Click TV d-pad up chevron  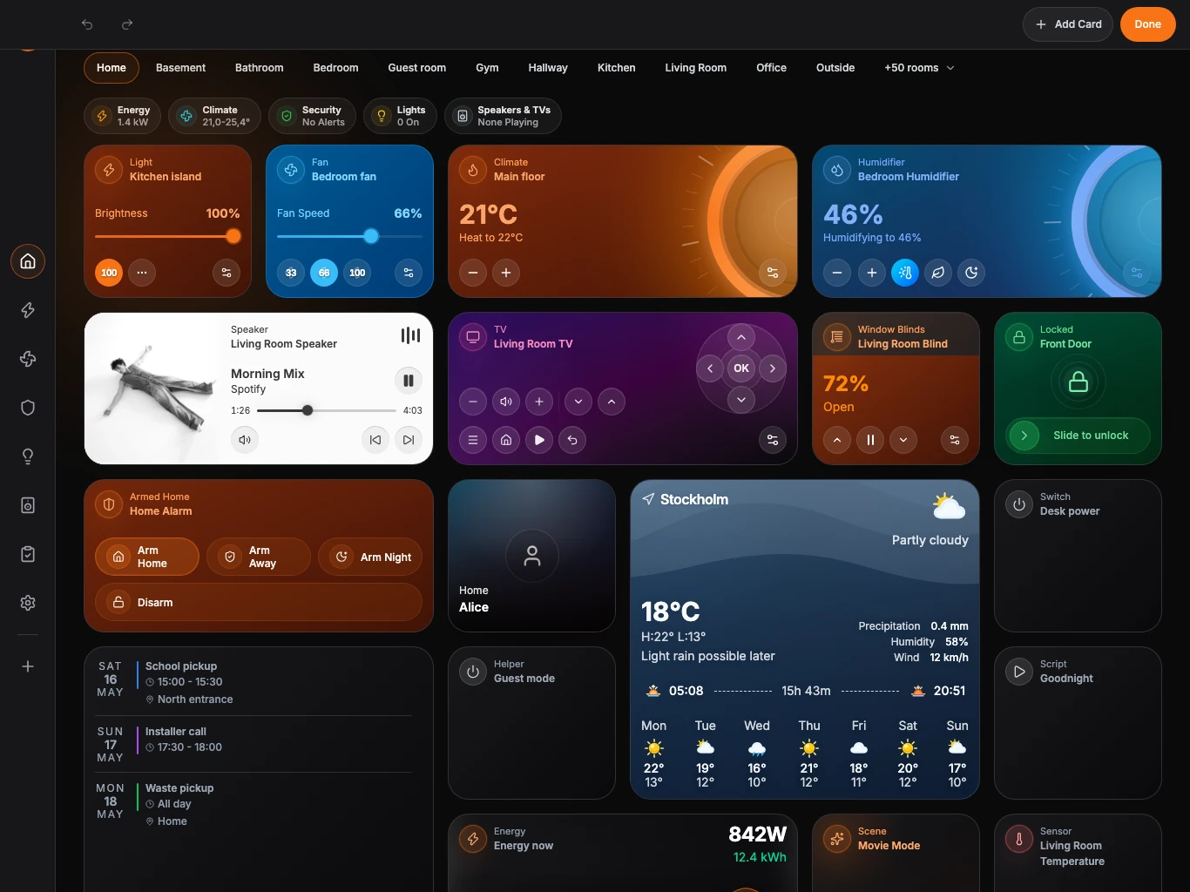741,337
